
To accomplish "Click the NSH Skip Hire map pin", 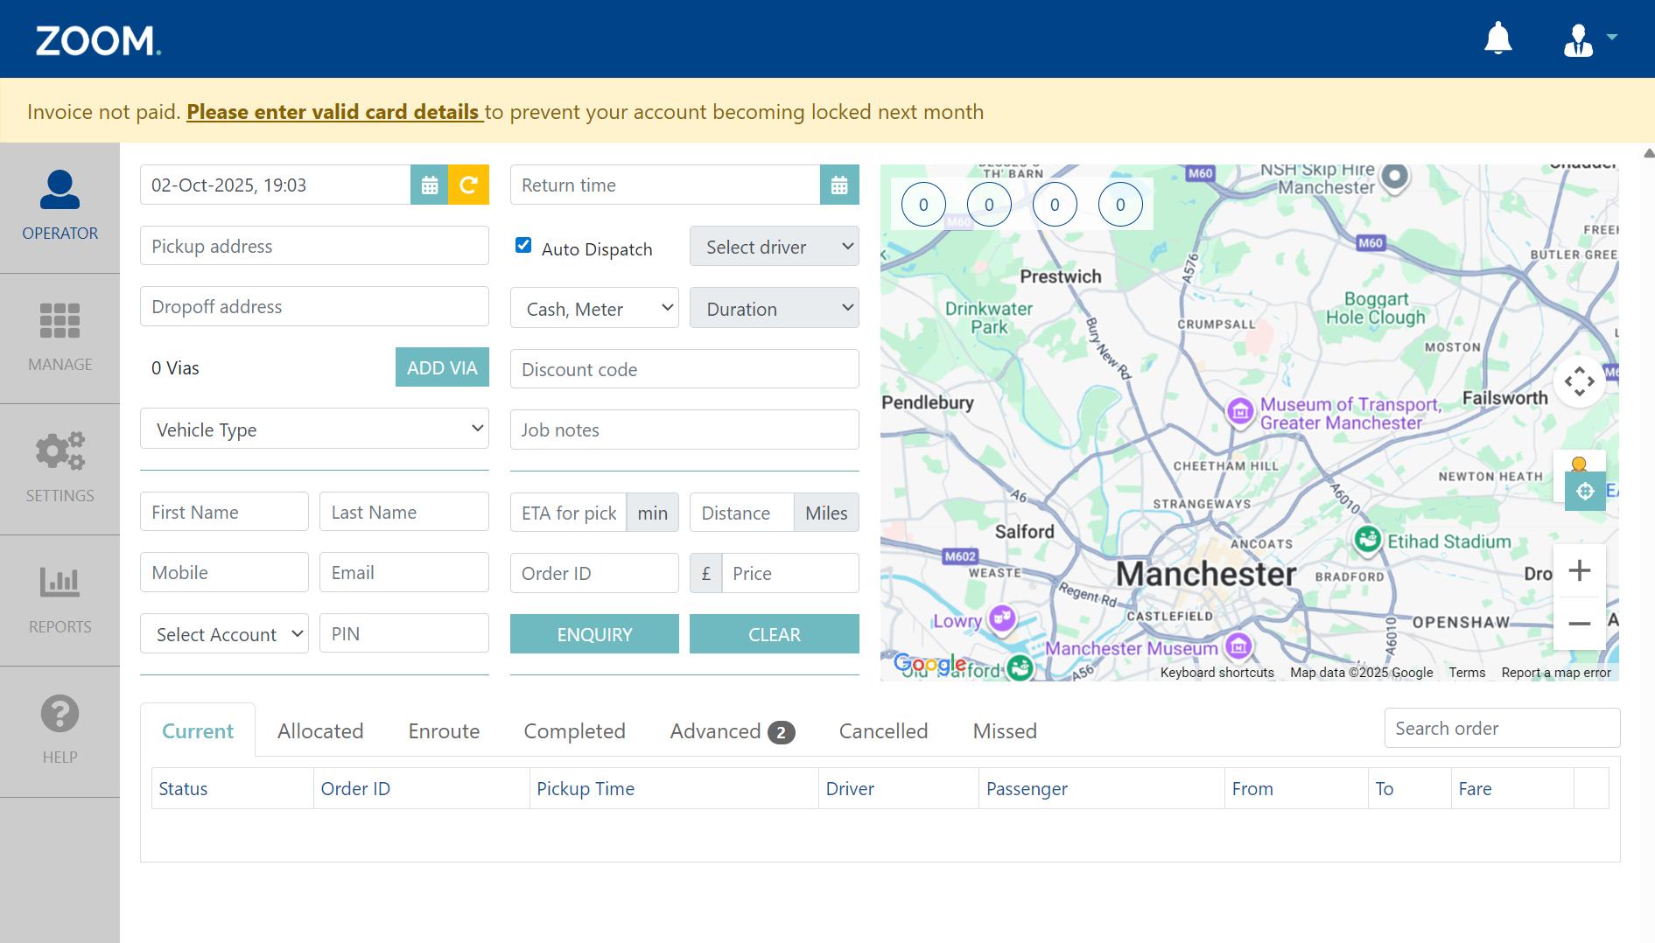I will [x=1395, y=178].
